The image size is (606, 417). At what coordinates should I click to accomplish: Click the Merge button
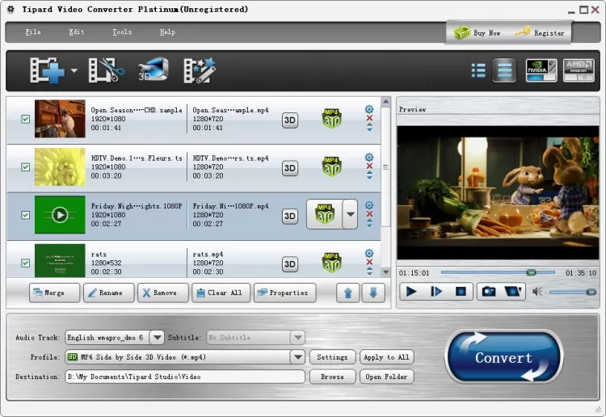point(54,293)
